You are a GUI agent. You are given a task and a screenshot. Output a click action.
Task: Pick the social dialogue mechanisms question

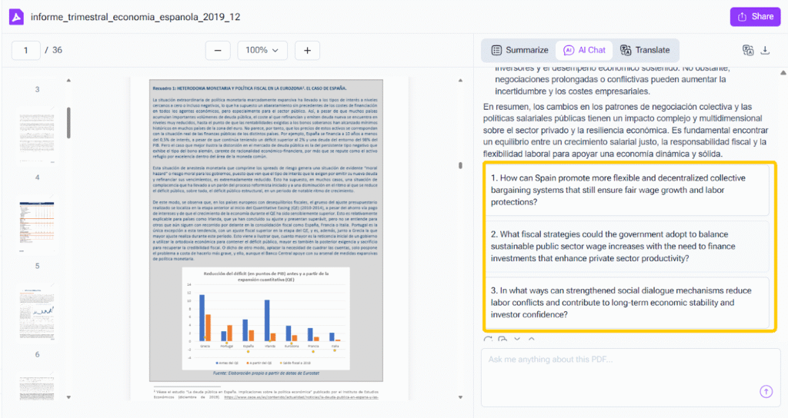[x=626, y=303]
